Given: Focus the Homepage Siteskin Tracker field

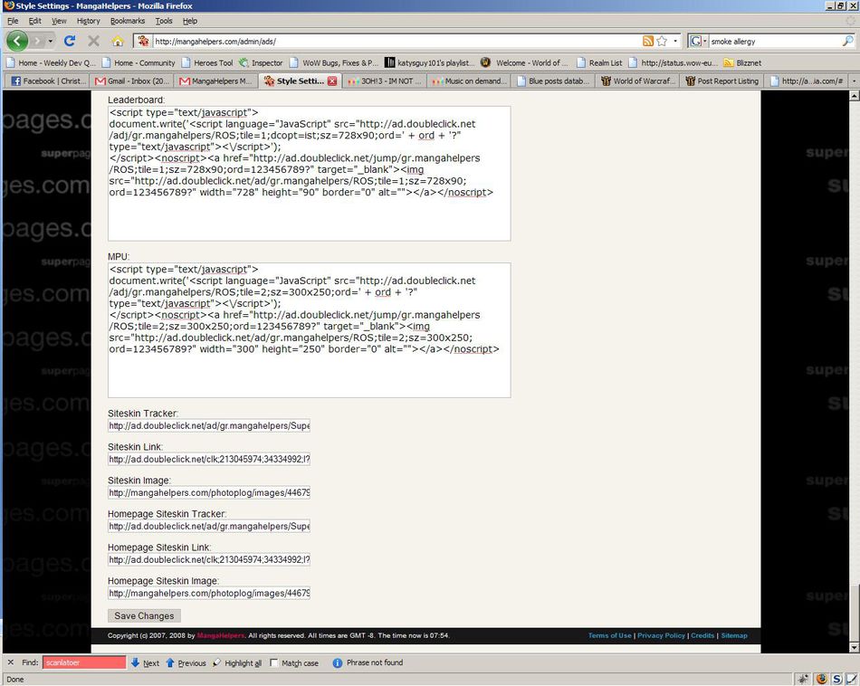Looking at the screenshot, I should (209, 526).
